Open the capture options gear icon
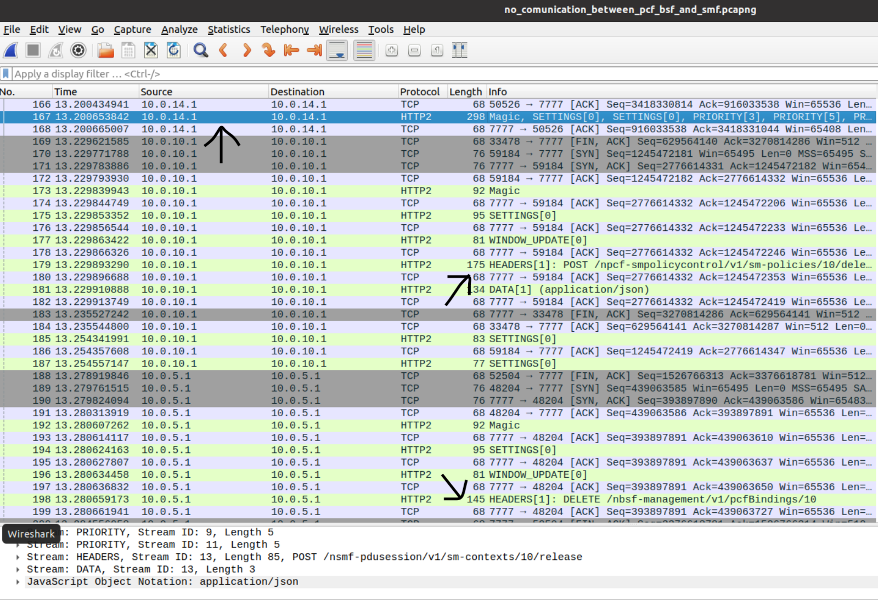Image resolution: width=878 pixels, height=600 pixels. pyautogui.click(x=78, y=50)
